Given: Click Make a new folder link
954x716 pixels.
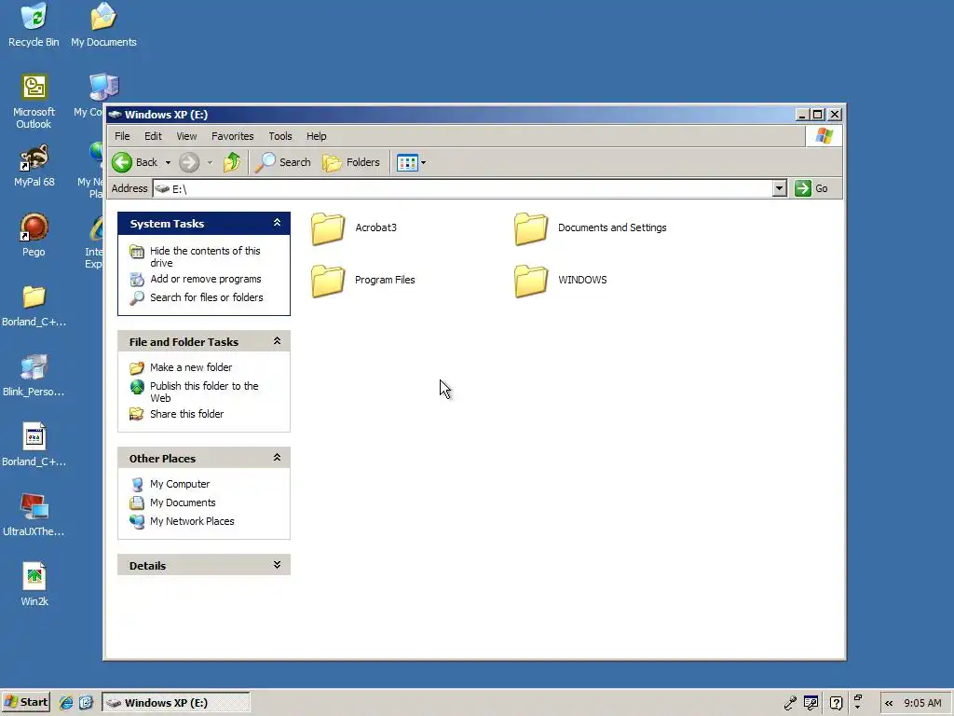Looking at the screenshot, I should click(191, 367).
